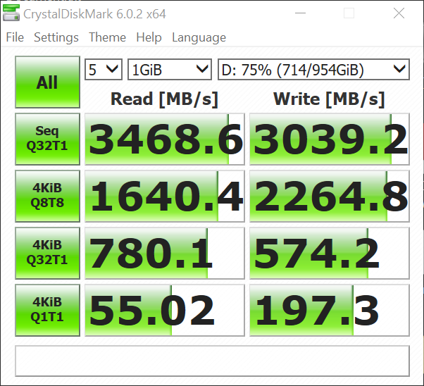Close the CrystalDiskMark window
The image size is (424, 386).
click(x=399, y=13)
